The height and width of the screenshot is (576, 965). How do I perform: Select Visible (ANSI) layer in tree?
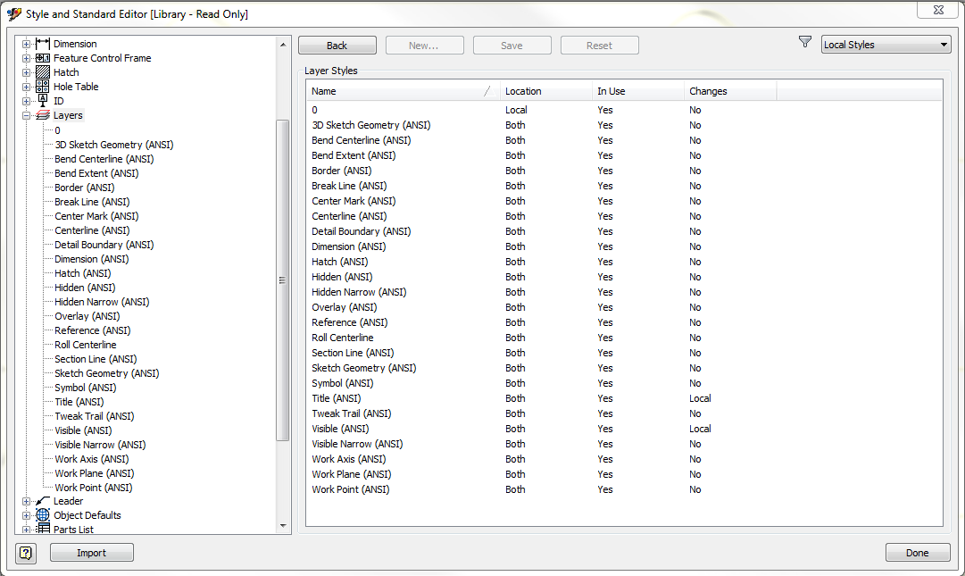[83, 430]
